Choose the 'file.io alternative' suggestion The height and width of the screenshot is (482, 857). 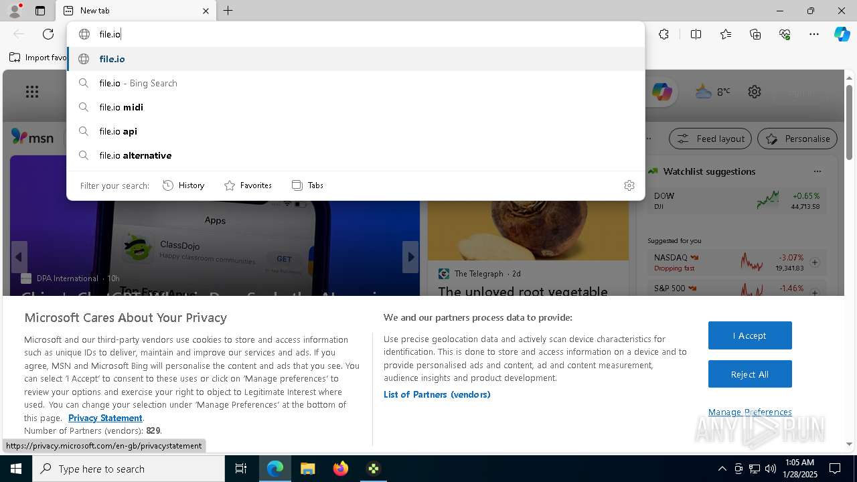coord(356,155)
